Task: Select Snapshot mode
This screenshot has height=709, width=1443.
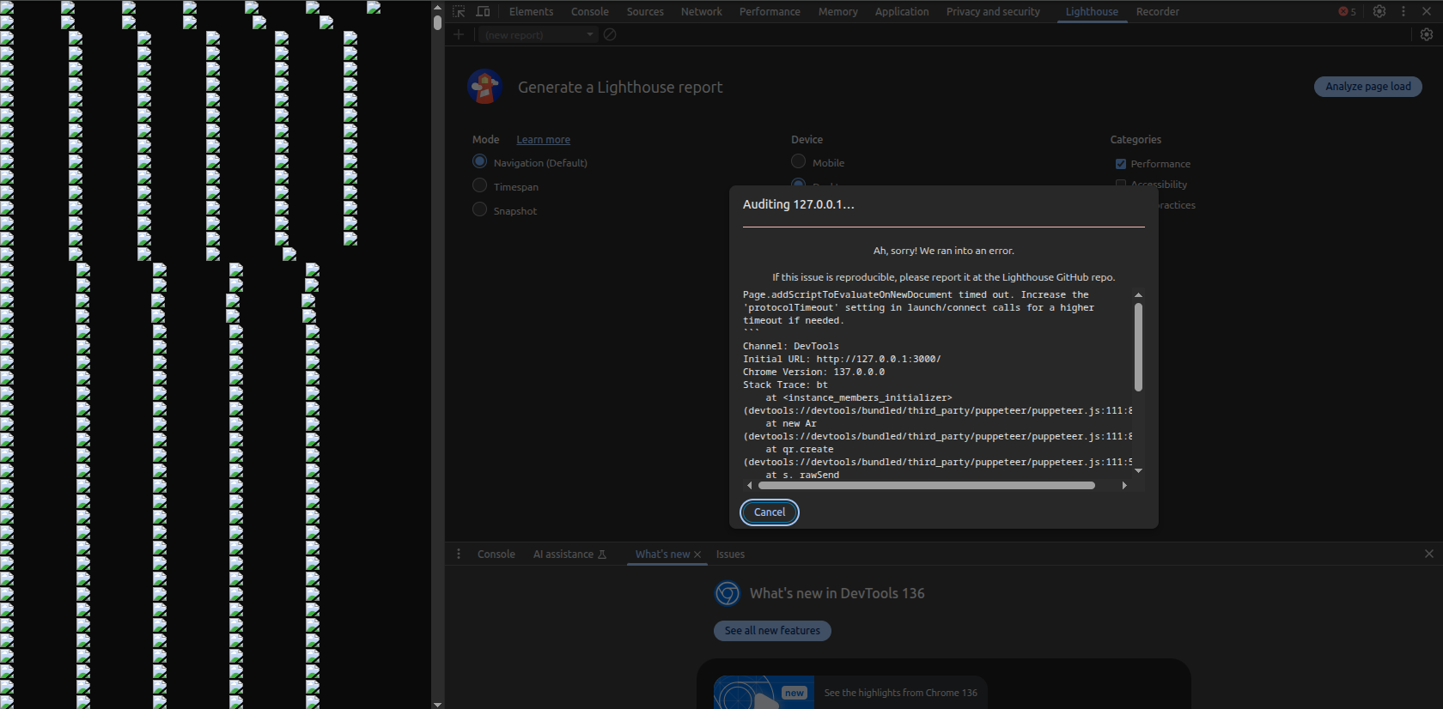Action: [480, 209]
